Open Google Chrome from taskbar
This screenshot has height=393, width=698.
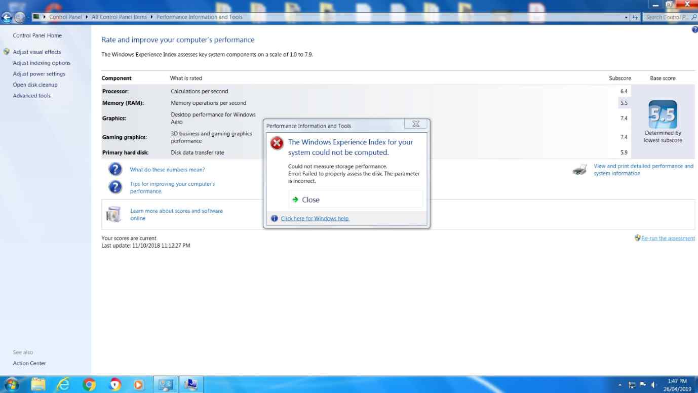(x=89, y=385)
